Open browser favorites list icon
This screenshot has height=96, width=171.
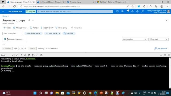(150, 6)
